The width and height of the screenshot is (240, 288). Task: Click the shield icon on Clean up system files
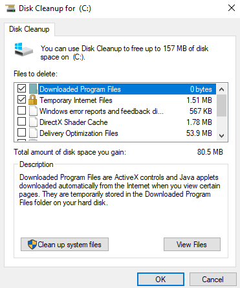pos(32,245)
